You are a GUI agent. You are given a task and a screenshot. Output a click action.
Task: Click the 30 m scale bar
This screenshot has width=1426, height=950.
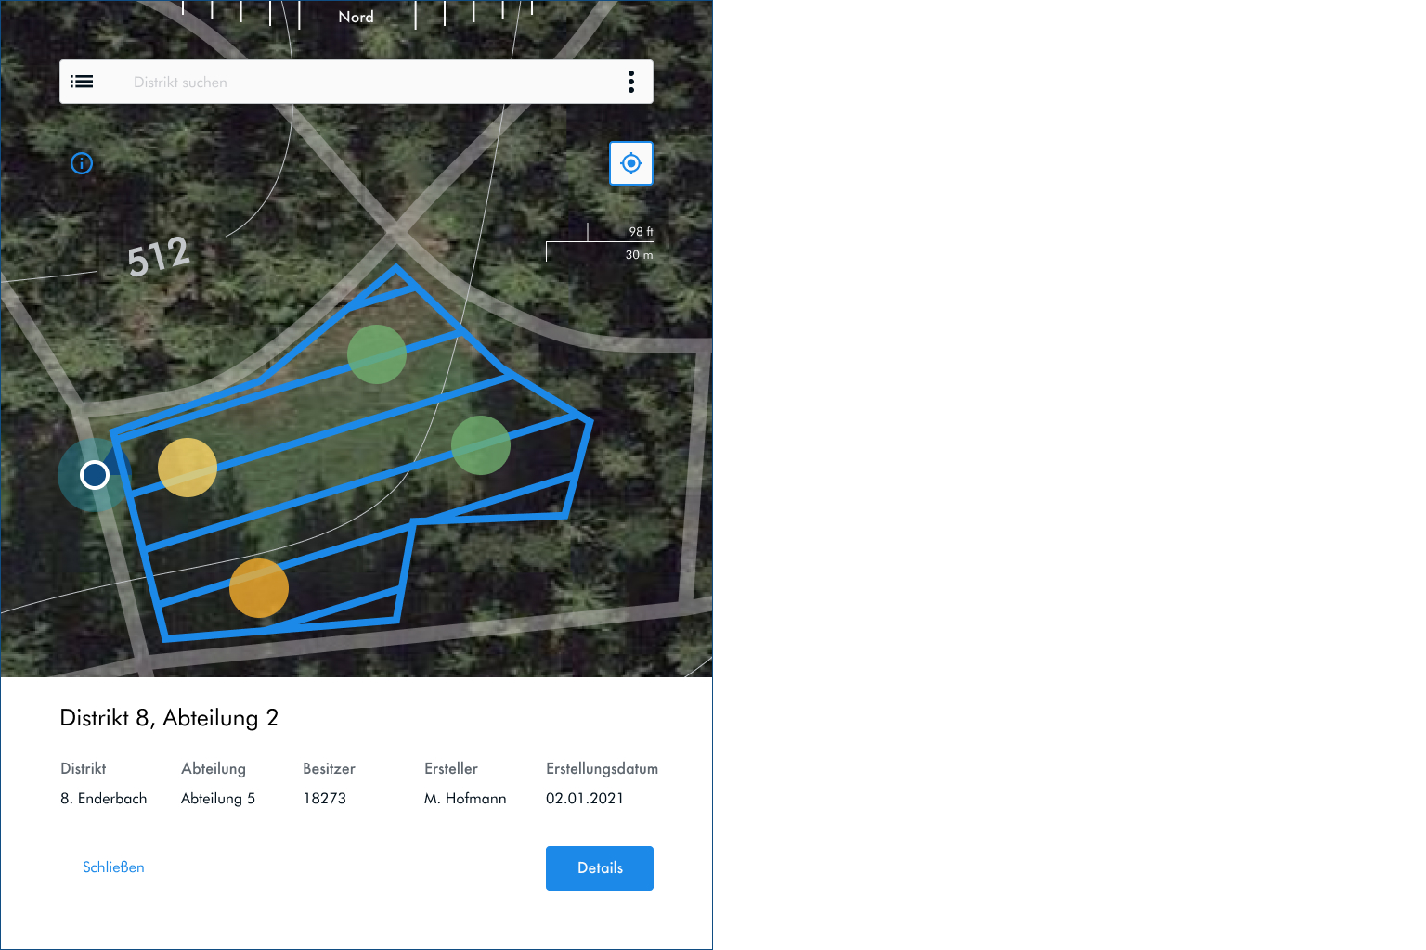(600, 252)
